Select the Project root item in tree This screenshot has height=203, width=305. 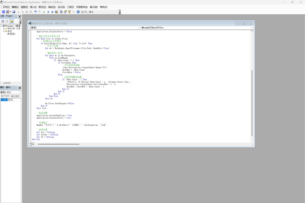(x=13, y=26)
